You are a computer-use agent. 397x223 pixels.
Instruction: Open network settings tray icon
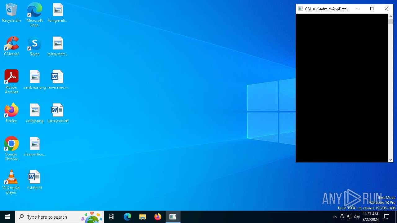click(350, 217)
